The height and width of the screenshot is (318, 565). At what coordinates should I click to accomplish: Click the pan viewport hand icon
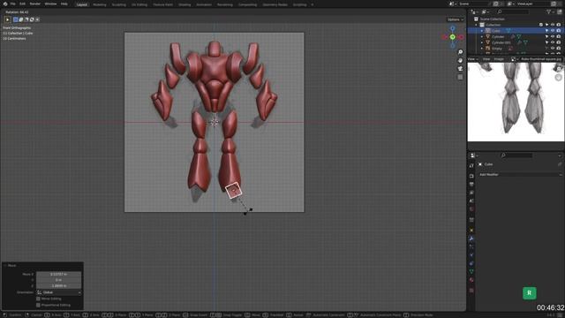(x=460, y=61)
